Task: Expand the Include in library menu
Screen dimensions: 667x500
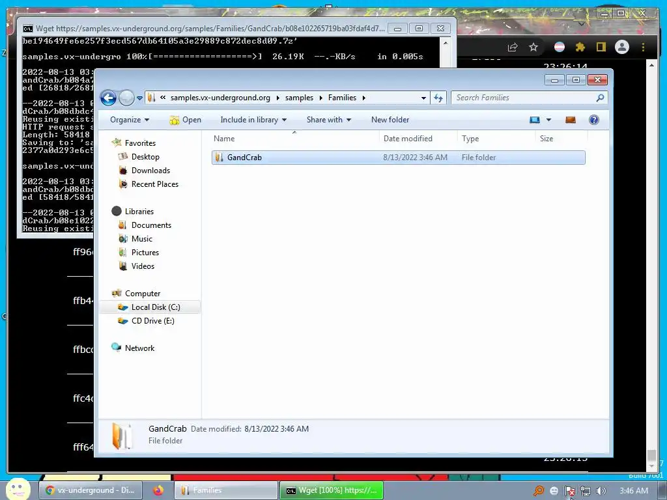Action: (x=253, y=120)
